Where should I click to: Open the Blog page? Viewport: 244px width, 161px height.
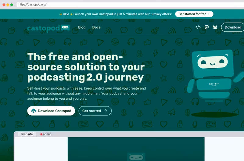82,27
